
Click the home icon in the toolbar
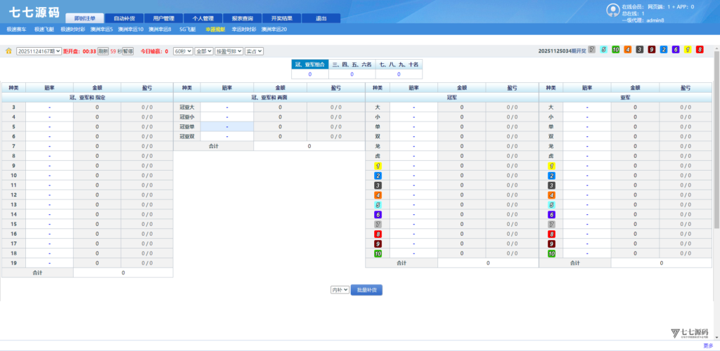8,51
